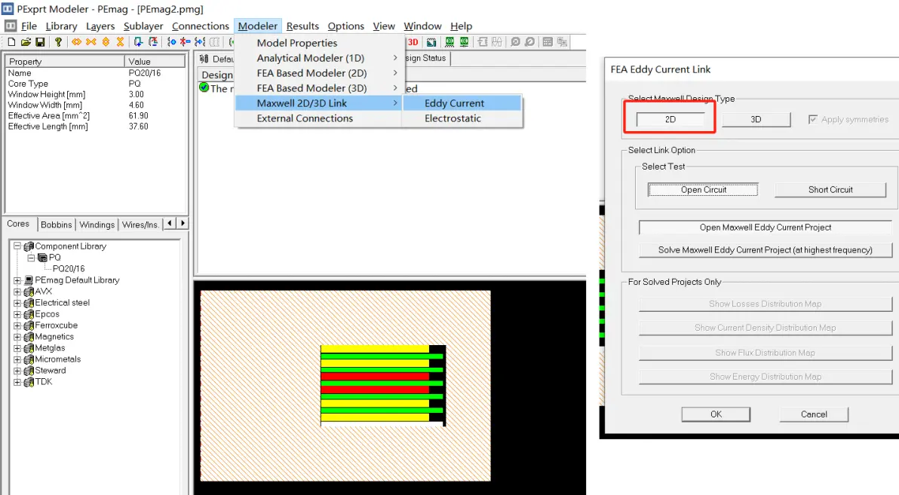
Task: Switch to the Windings tab
Action: [x=97, y=225]
